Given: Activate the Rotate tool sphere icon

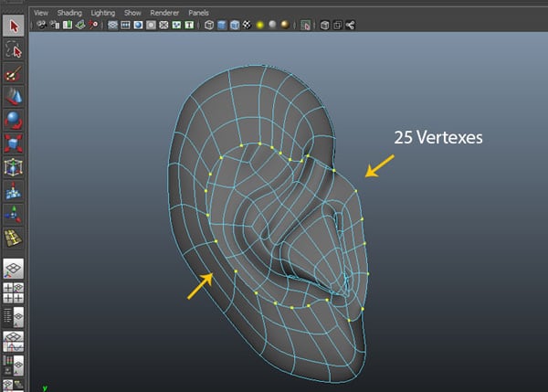Looking at the screenshot, I should click(13, 121).
